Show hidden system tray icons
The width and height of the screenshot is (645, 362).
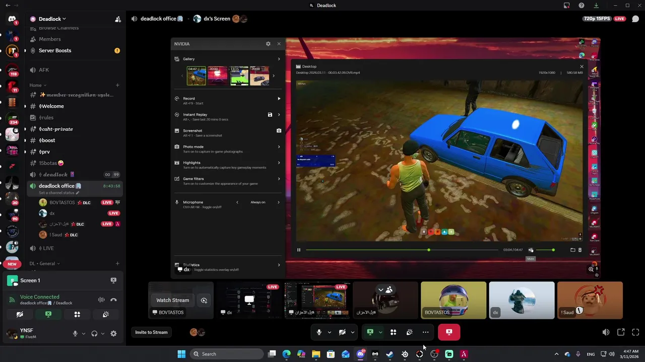pos(556,354)
